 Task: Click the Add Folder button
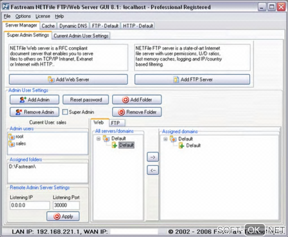(x=137, y=100)
